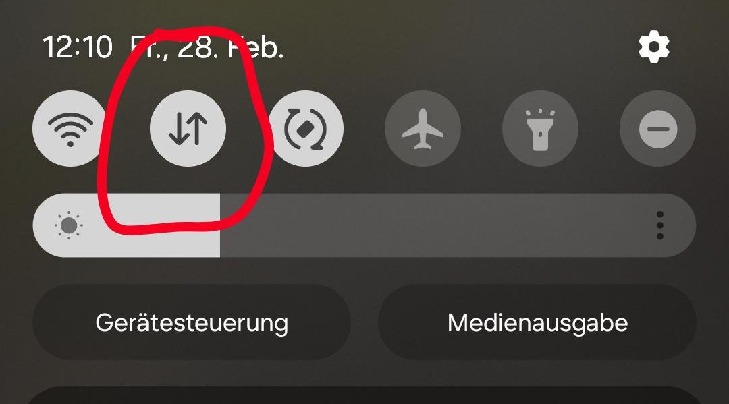Disable Wi-Fi in quick settings

click(x=70, y=129)
